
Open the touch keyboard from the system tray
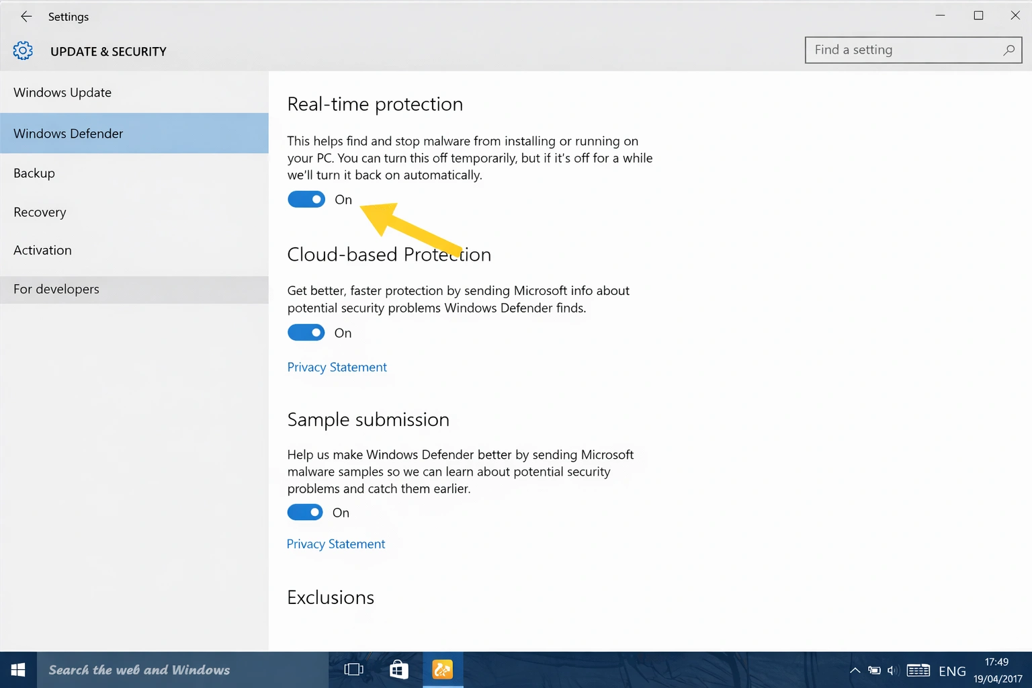click(918, 670)
